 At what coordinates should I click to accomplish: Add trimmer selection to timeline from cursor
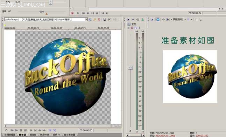click(50, 130)
